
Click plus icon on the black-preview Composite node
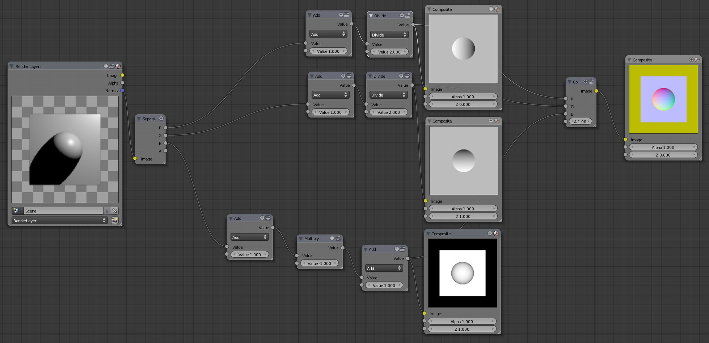(x=490, y=233)
